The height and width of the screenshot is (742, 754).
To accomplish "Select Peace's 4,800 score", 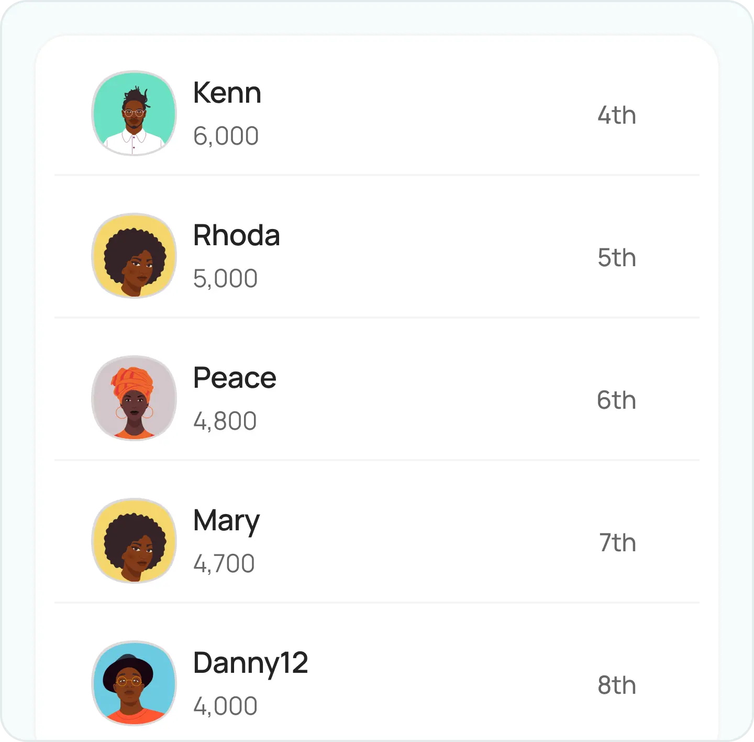I will point(225,422).
